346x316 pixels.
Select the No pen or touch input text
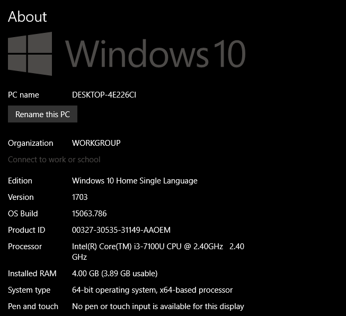[158, 306]
